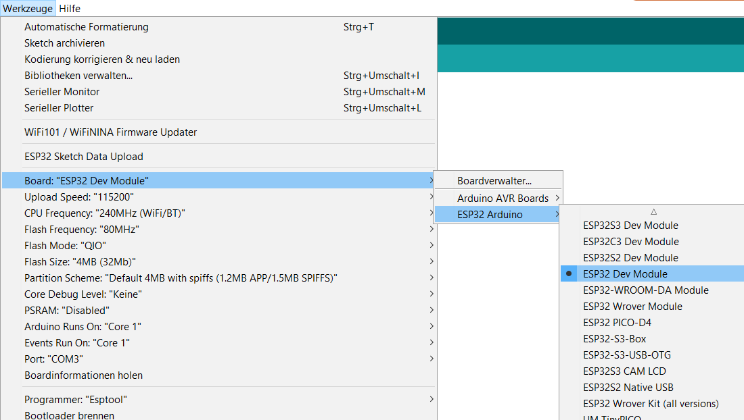
Task: Expand the PSRAM Disabled submenu
Action: (67, 311)
